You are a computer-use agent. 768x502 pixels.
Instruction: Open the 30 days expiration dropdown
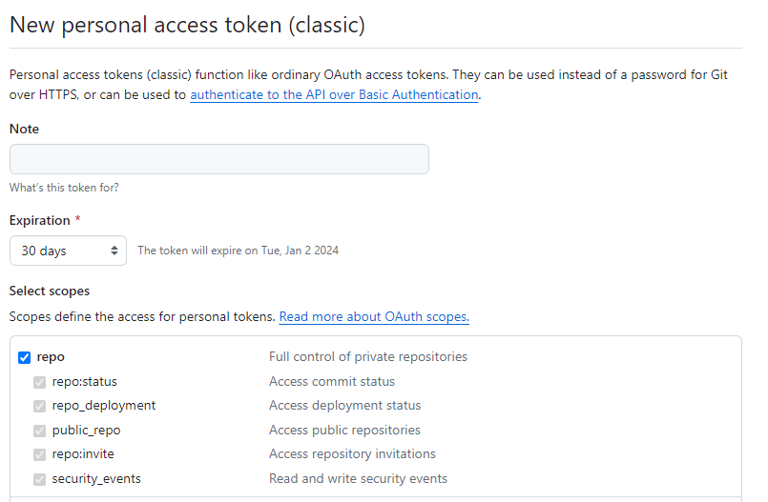[68, 251]
